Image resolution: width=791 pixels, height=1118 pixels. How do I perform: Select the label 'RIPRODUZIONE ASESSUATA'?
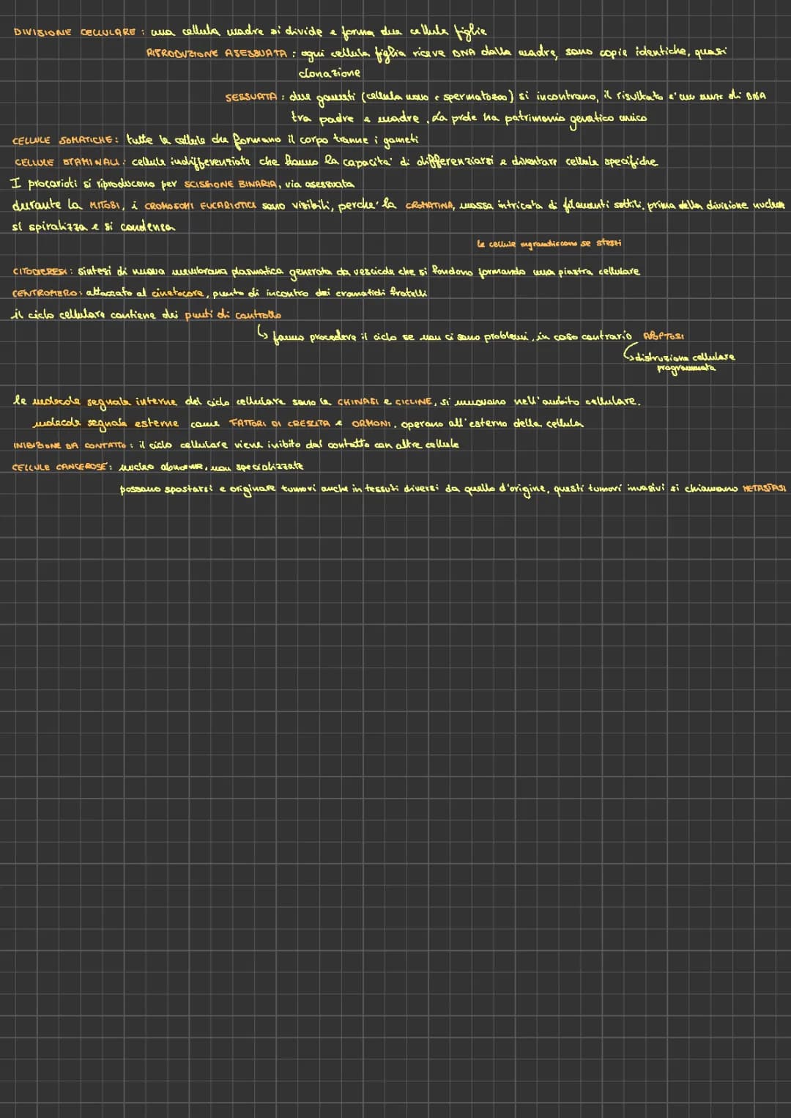pyautogui.click(x=217, y=54)
